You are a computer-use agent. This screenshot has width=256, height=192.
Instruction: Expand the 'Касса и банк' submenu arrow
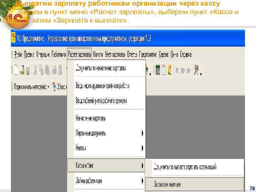[x=143, y=166]
